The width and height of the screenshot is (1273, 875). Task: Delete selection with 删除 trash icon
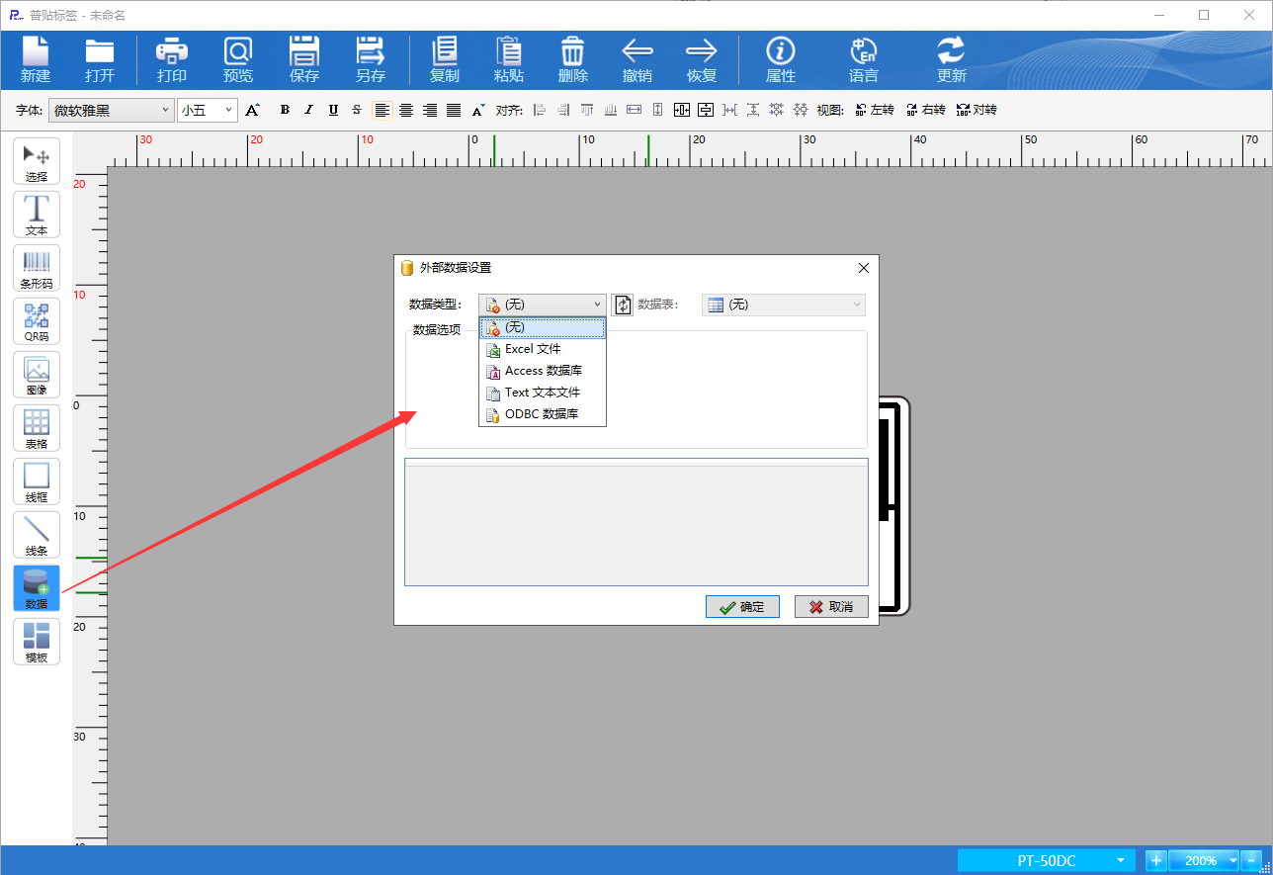(573, 59)
